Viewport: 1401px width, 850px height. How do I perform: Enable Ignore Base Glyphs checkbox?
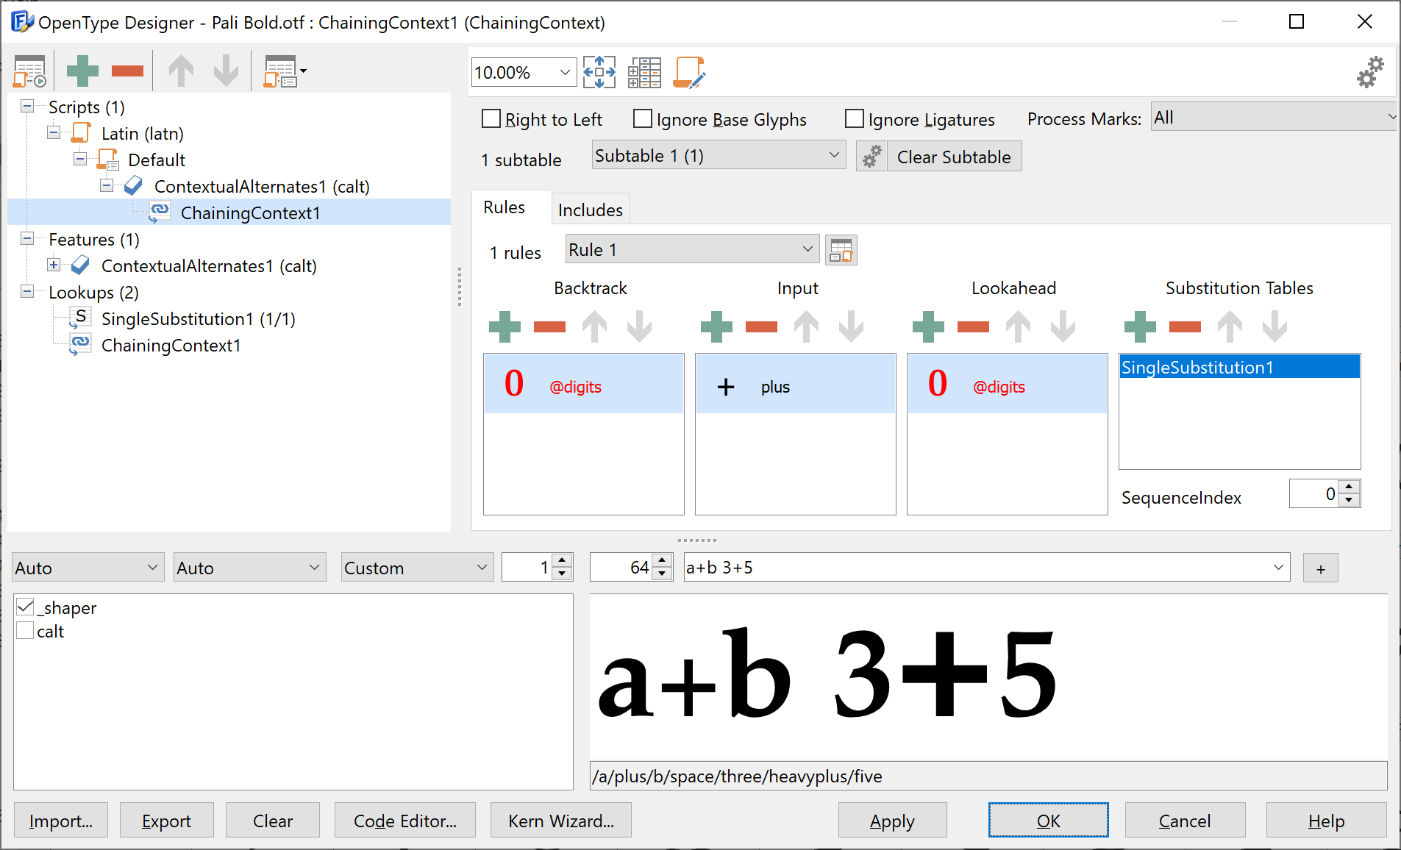(x=642, y=118)
